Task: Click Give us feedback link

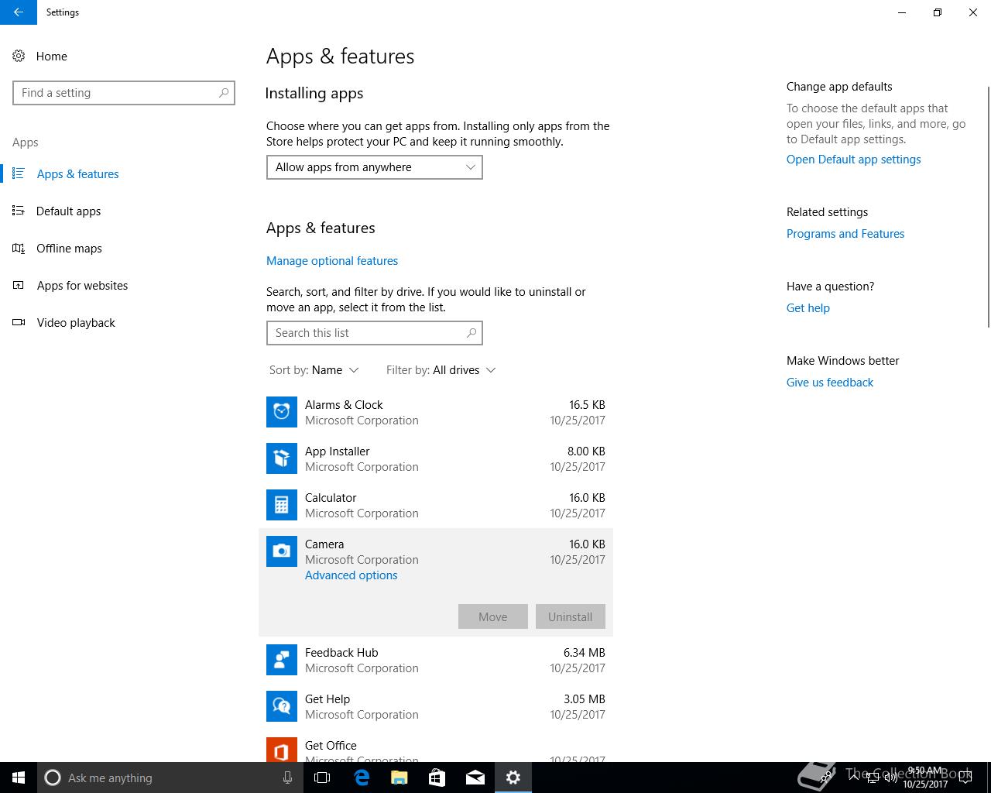Action: [830, 383]
